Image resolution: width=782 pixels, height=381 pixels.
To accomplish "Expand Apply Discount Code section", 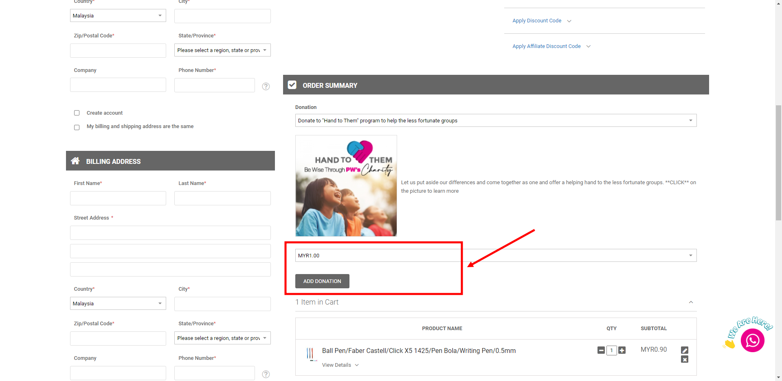I will (x=542, y=21).
